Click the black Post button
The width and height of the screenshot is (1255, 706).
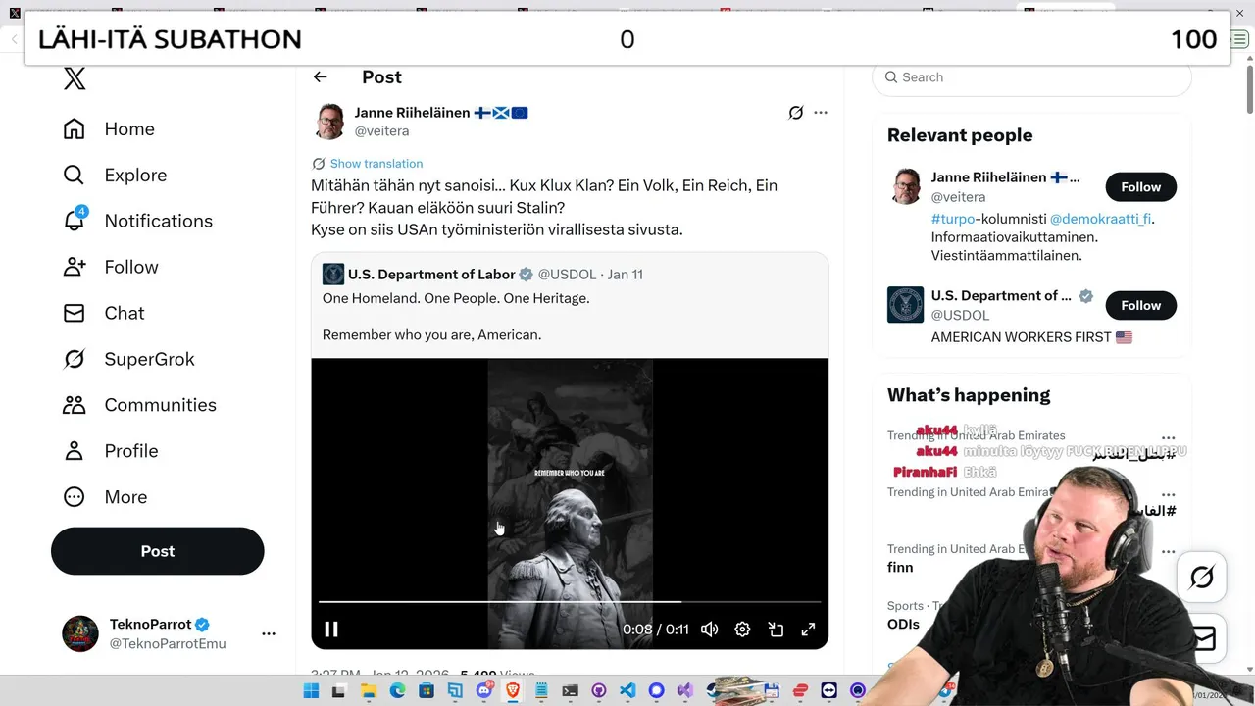[158, 551]
